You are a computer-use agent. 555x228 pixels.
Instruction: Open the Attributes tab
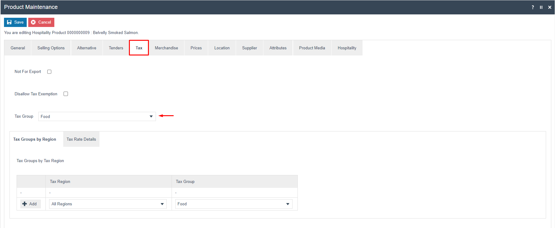(278, 48)
